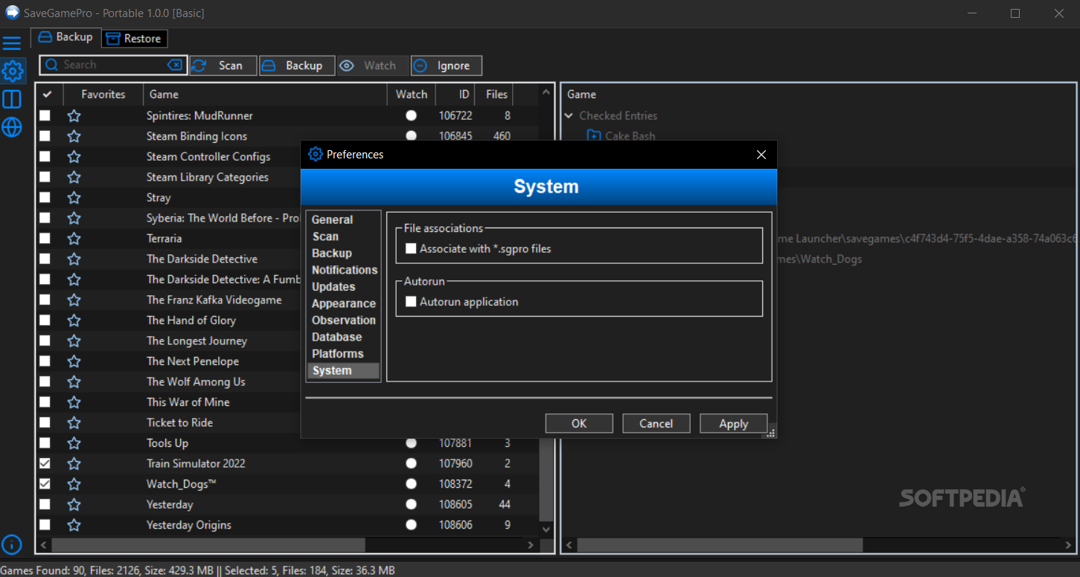Select Backup in Preferences list

coord(332,253)
